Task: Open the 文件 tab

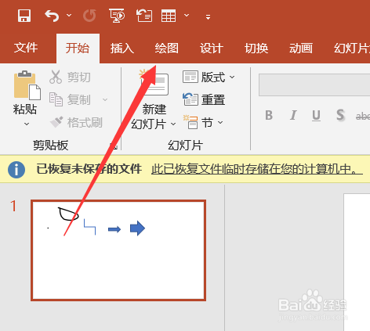Action: (x=26, y=49)
